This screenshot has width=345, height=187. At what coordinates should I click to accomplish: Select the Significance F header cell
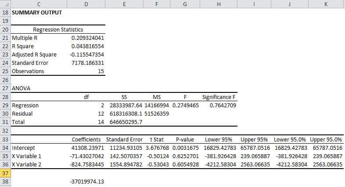coord(219,97)
